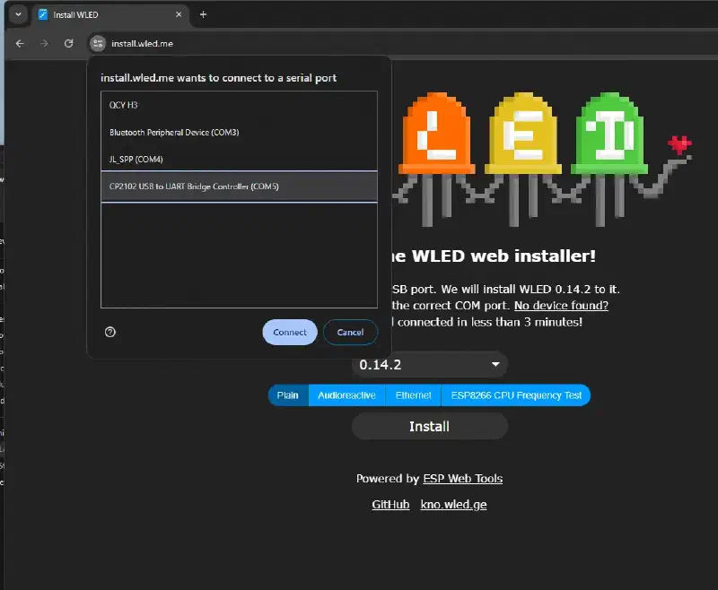Select Bluetooth Peripheral Device (COM3)

239,132
